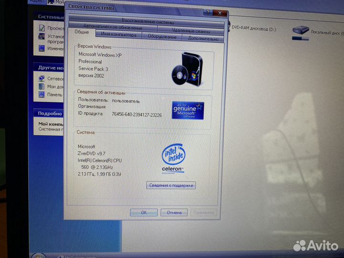Click the ZverDVD v9.7 text

click(91, 153)
